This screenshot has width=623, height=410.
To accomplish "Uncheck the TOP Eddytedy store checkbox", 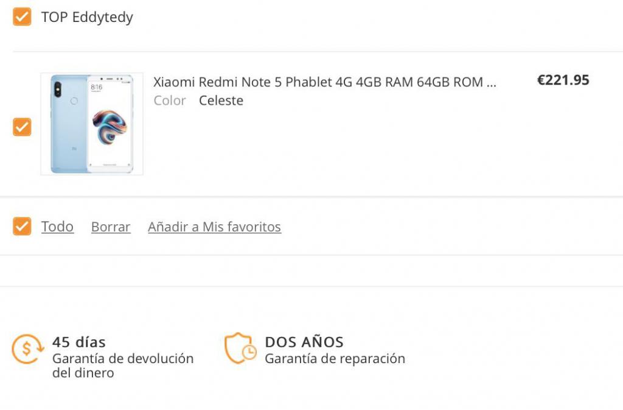I will point(22,16).
